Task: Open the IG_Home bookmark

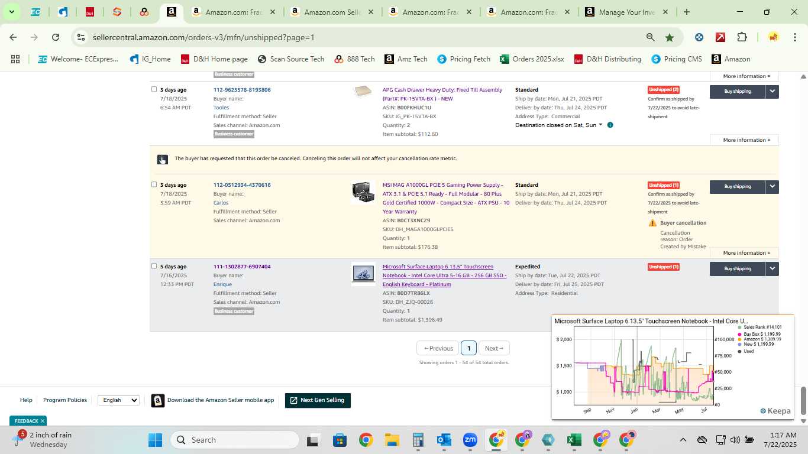Action: [150, 59]
